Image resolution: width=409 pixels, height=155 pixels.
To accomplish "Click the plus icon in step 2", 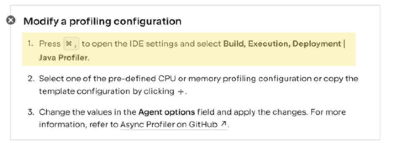I will pos(181,92).
